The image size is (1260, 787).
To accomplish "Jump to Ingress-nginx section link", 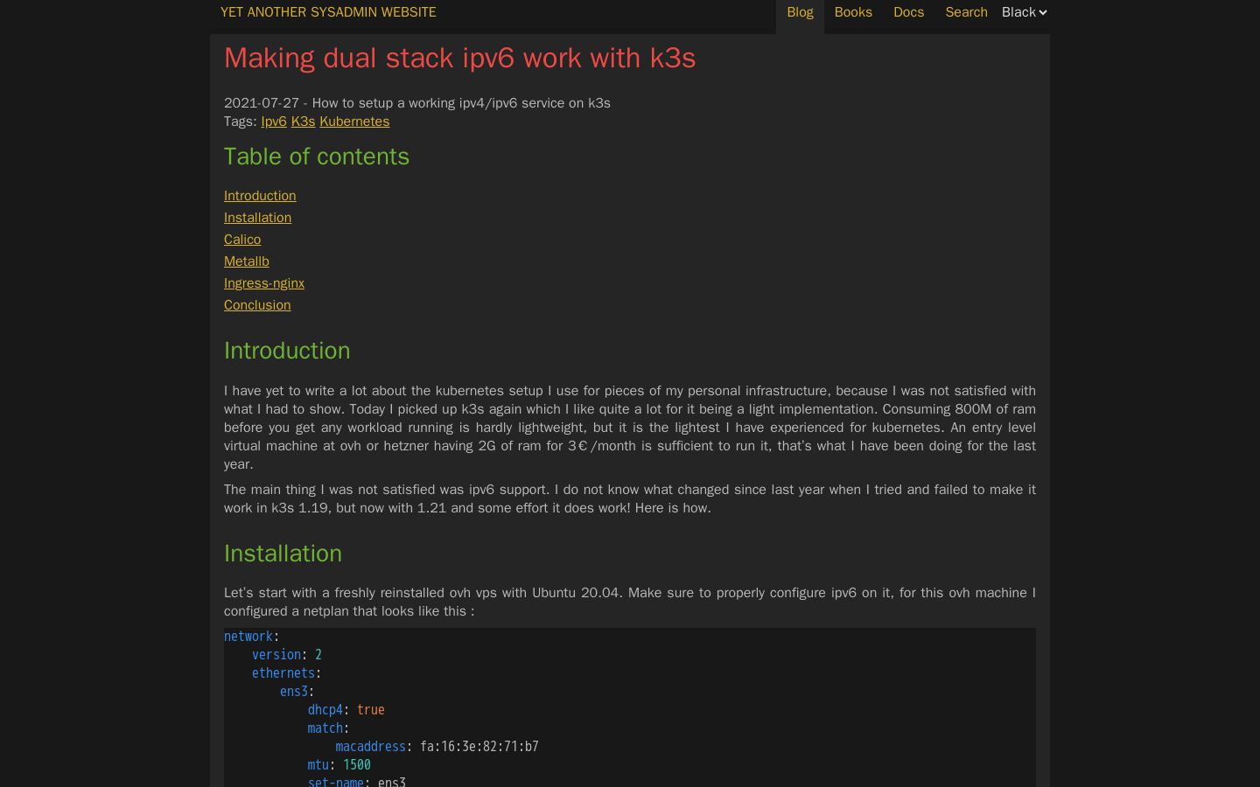I will click(x=264, y=283).
